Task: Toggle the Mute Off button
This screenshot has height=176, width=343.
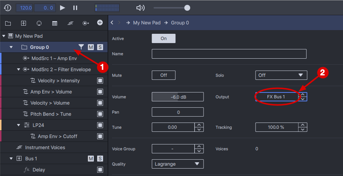Action: (164, 75)
